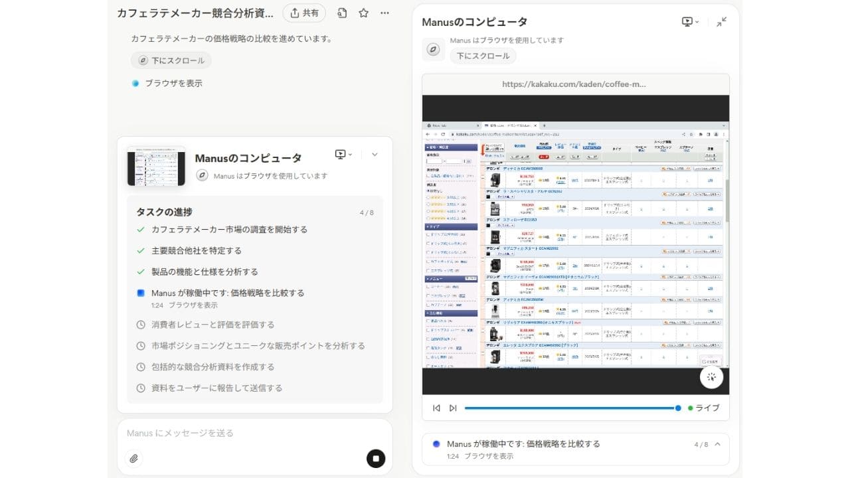Screen dimensions: 850x478
Task: Minimize the Manus computer panel with the collapse arrows
Action: click(x=721, y=22)
